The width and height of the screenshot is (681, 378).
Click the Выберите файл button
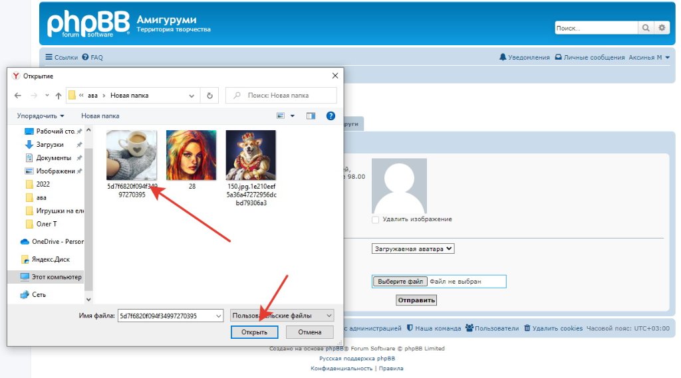(x=399, y=282)
